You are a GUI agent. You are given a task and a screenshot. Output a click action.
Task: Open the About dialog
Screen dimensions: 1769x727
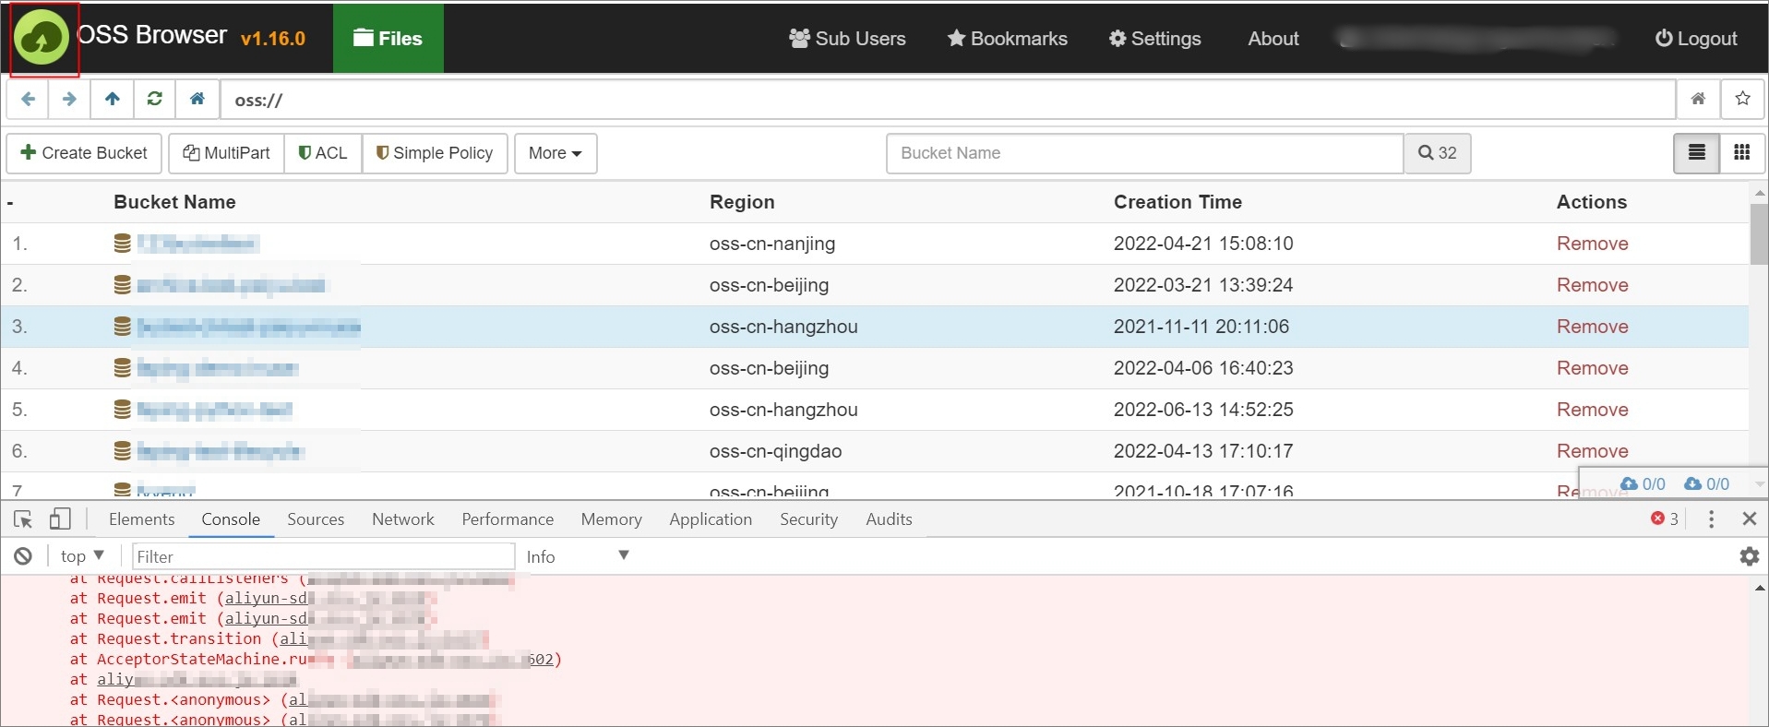[1273, 39]
